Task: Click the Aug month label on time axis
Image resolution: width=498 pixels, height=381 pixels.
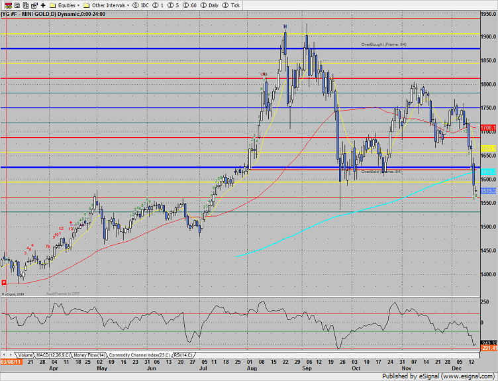Action: [x=252, y=368]
